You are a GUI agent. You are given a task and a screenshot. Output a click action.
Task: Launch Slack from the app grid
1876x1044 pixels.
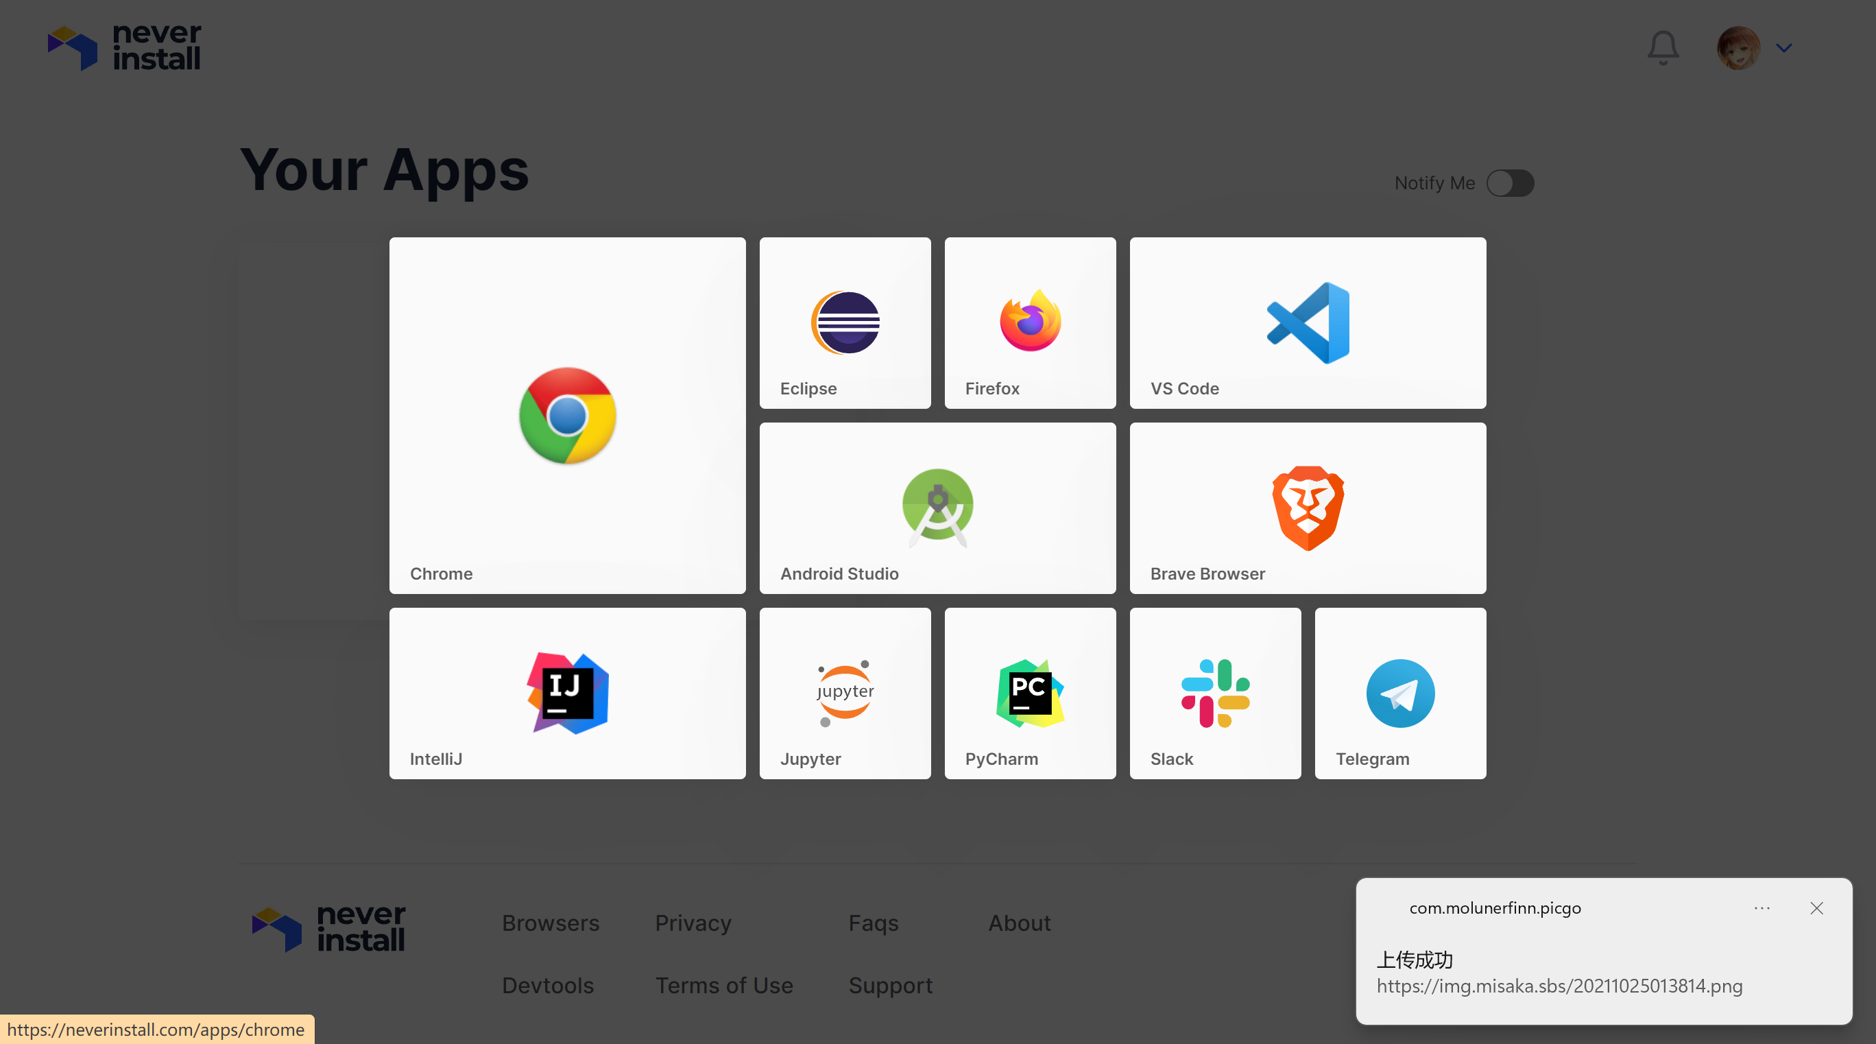point(1215,693)
